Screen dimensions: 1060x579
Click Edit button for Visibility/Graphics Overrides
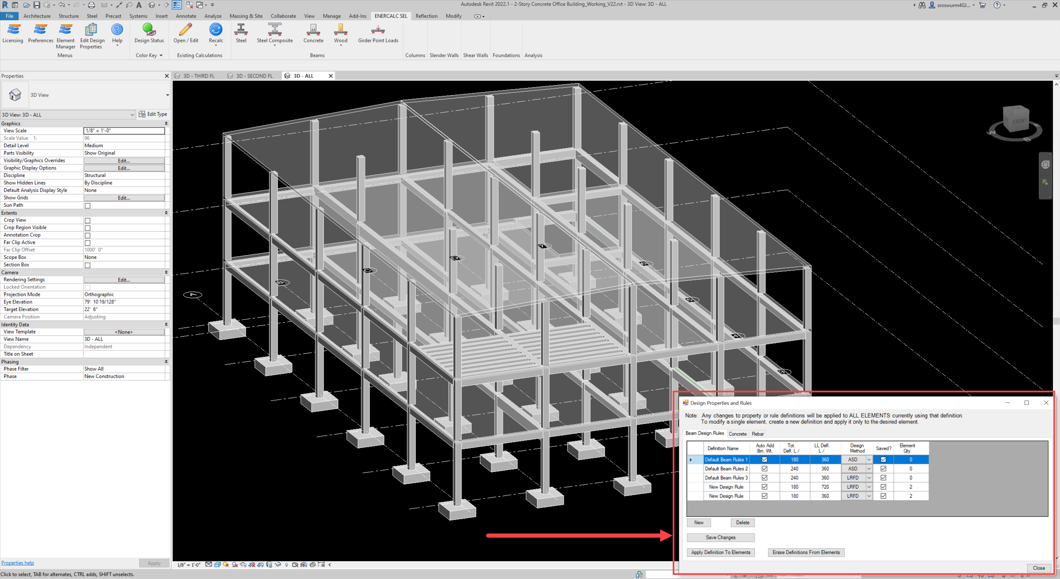124,161
